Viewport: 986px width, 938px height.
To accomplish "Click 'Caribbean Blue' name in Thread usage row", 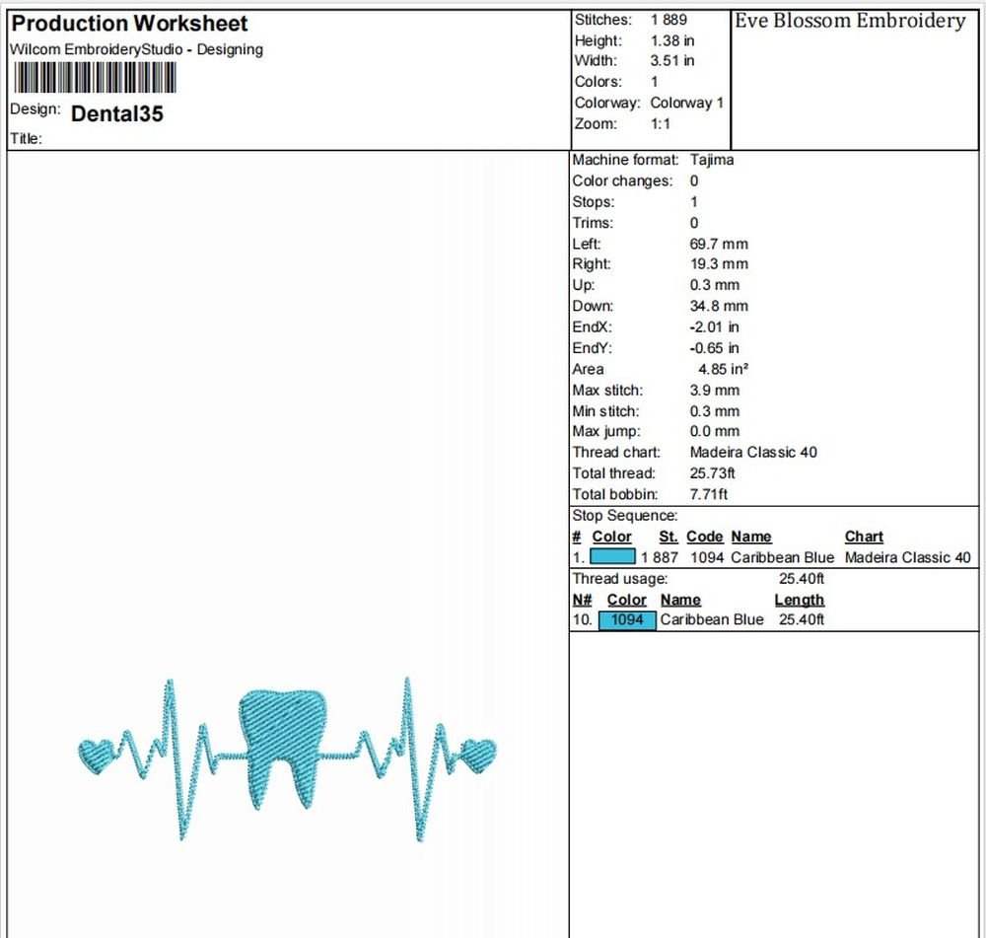I will [x=712, y=619].
